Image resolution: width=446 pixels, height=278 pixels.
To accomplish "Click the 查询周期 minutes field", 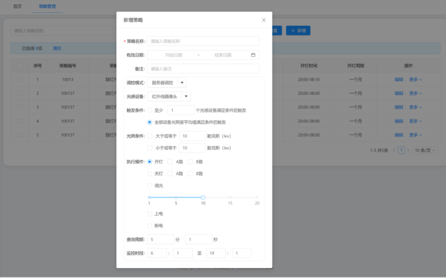I will coord(160,239).
